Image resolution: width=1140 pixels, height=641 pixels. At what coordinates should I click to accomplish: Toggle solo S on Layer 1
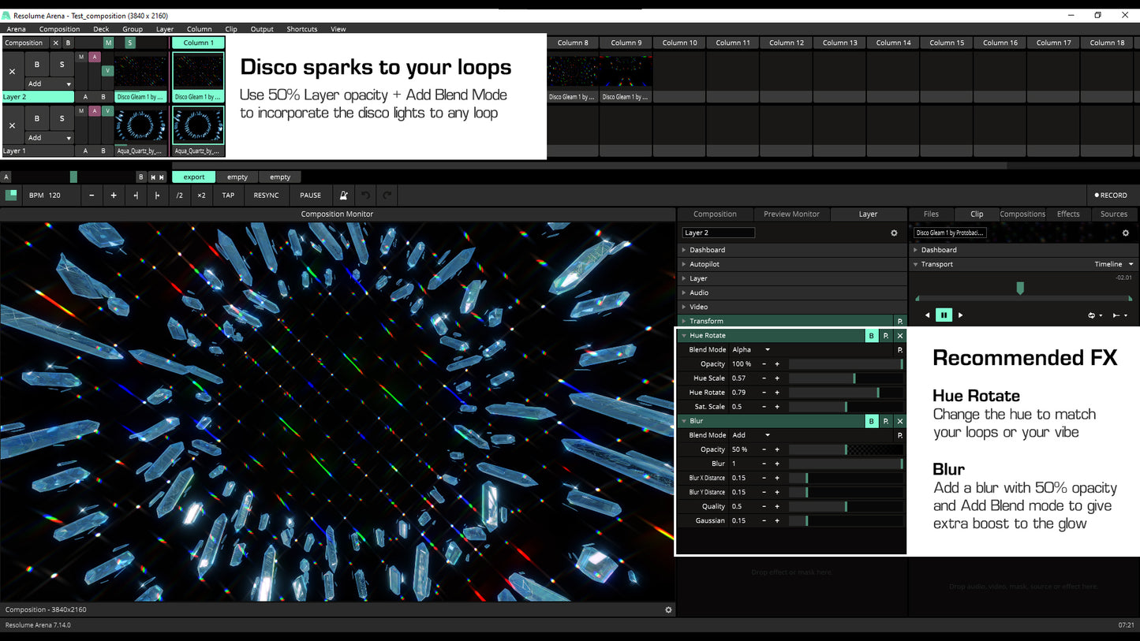(62, 119)
